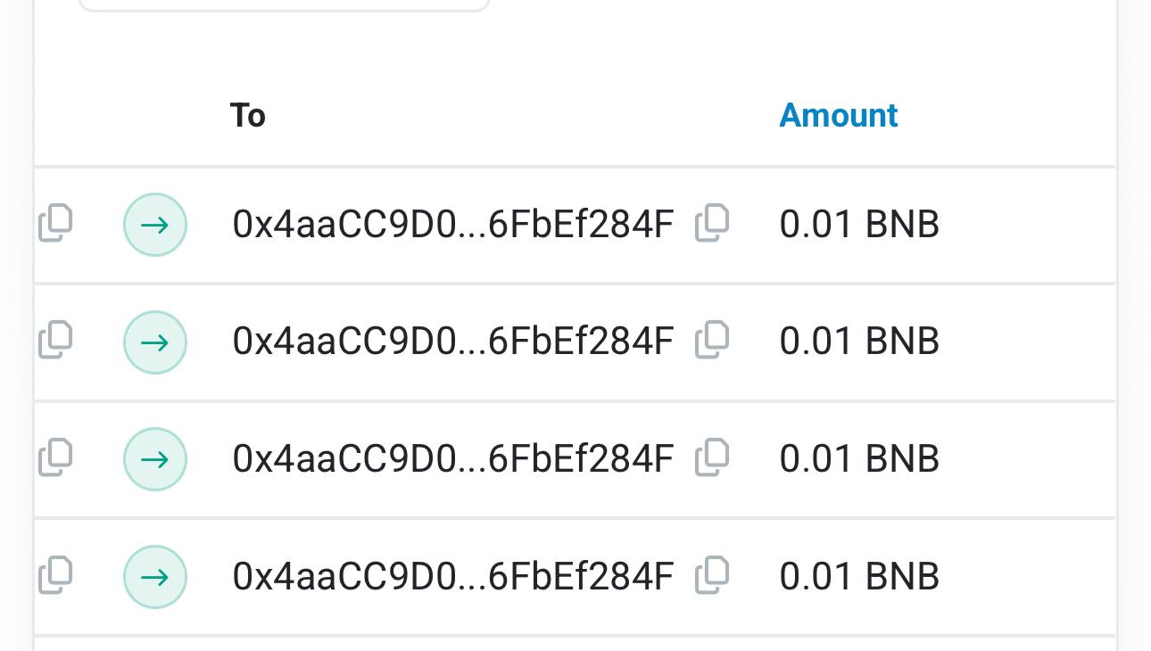Viewport: 1151px width, 651px height.
Task: Click the left-edge copy icon in the first row
Action: click(55, 223)
